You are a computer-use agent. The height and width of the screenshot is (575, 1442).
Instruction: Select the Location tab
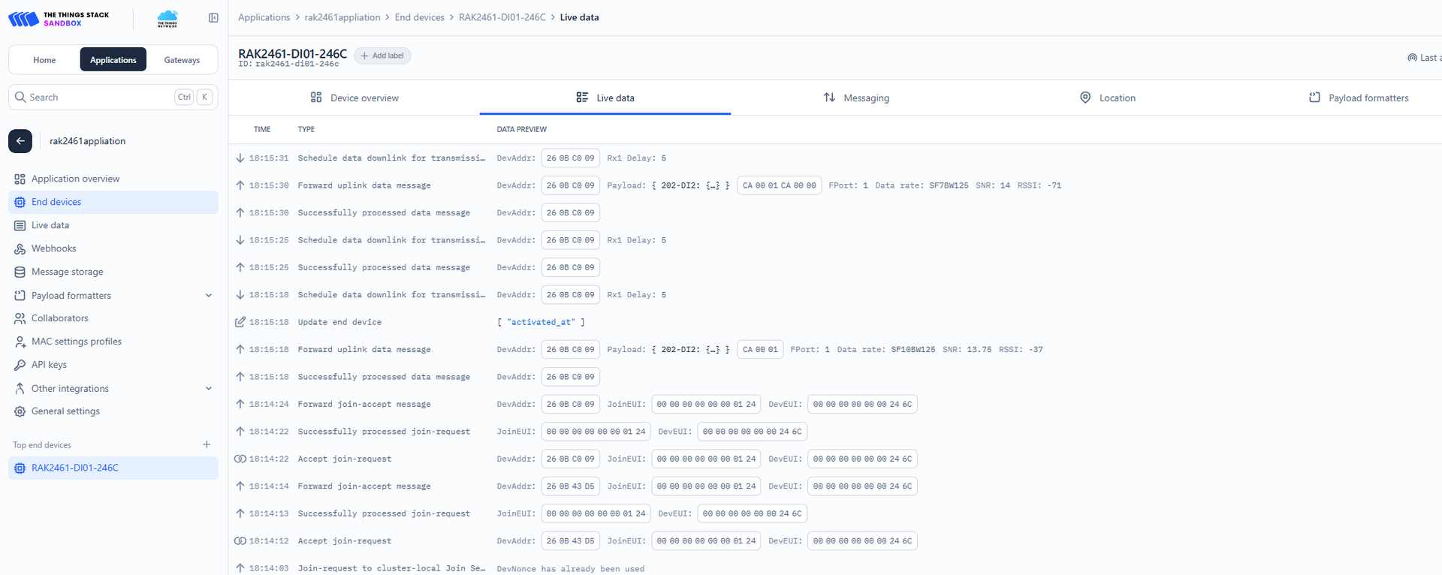1108,98
